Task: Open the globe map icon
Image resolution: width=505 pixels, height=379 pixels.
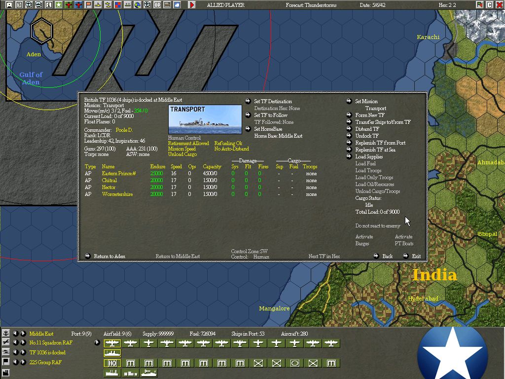Action: [x=137, y=5]
